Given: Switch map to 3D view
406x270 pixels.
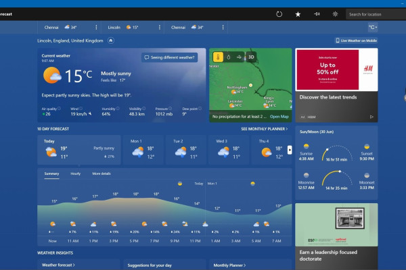Looking at the screenshot, I should pyautogui.click(x=251, y=57).
